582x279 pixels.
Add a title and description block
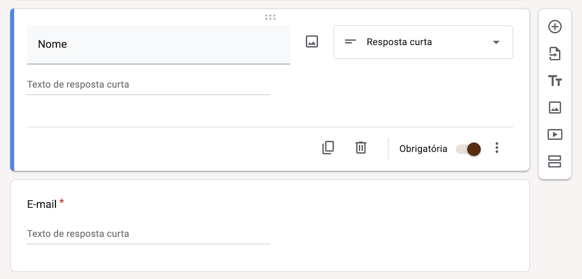[x=555, y=81]
